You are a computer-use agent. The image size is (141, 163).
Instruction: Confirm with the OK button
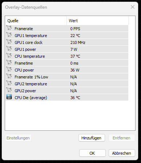(92, 153)
